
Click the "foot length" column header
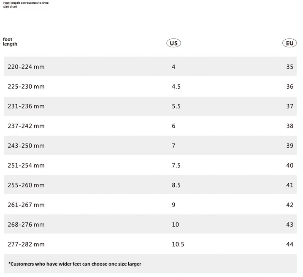tap(10, 42)
